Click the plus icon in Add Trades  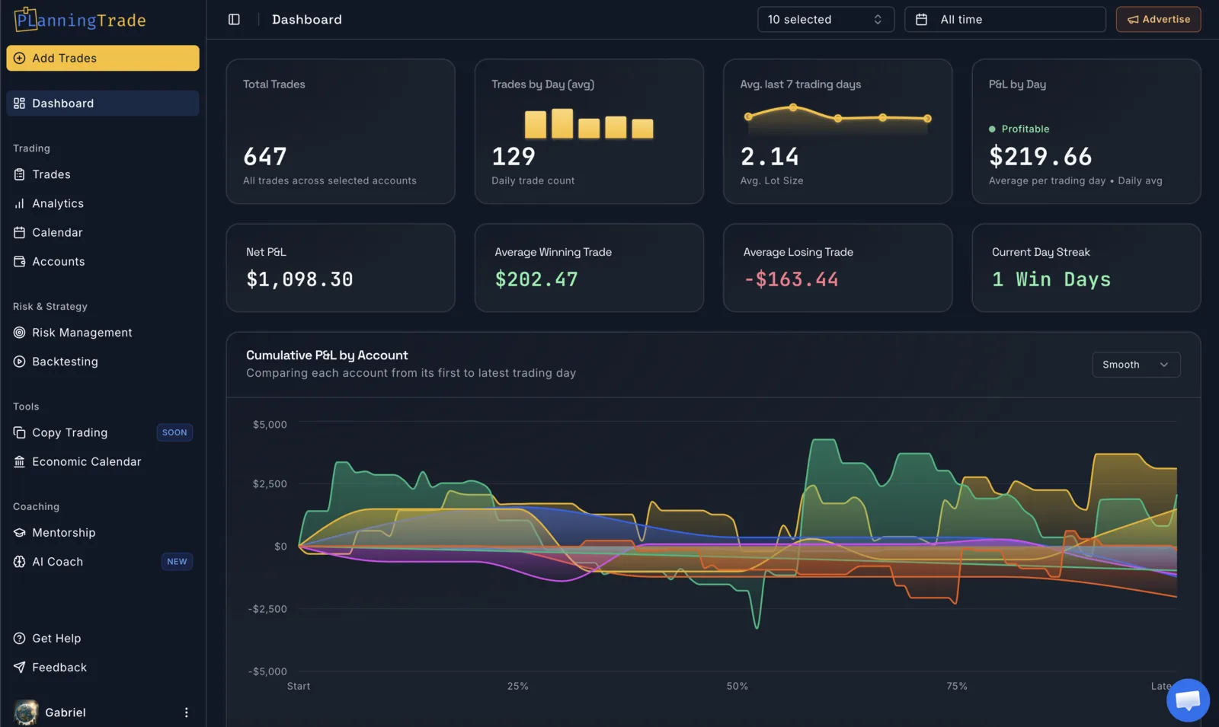point(20,58)
